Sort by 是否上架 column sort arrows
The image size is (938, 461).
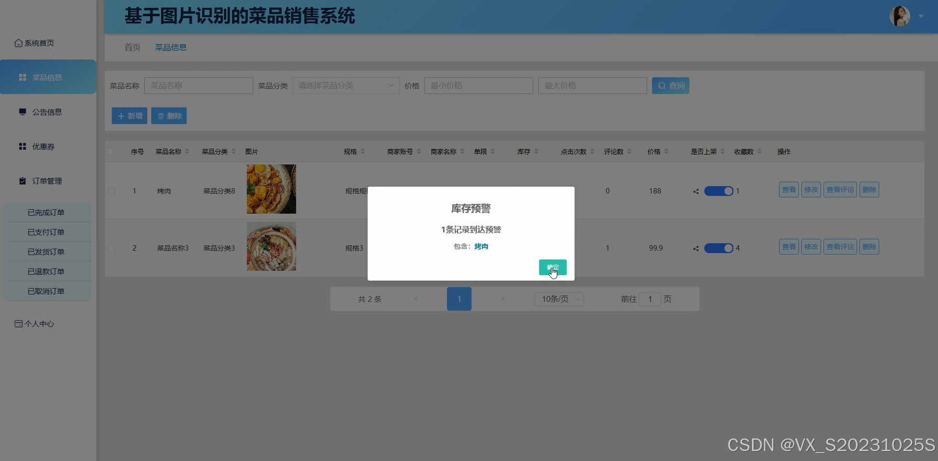(x=722, y=152)
